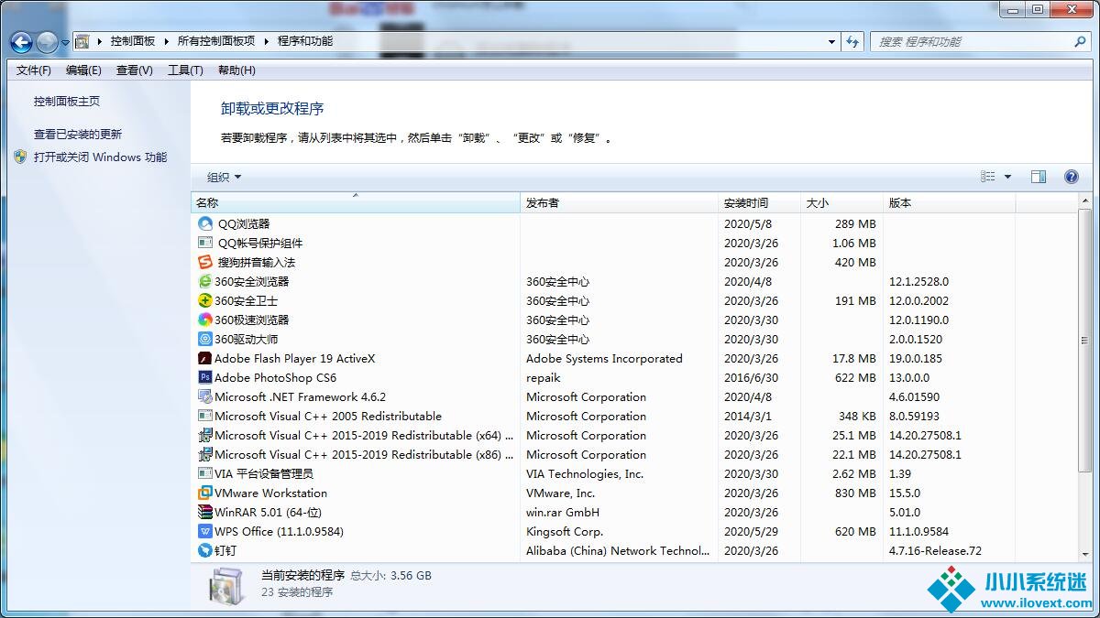Click the Microsoft .NET Framework 4.6.2 icon
1100x618 pixels.
[205, 396]
